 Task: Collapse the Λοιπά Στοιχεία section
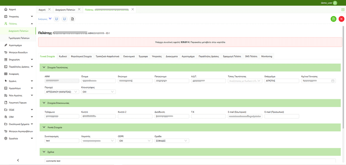(x=44, y=127)
